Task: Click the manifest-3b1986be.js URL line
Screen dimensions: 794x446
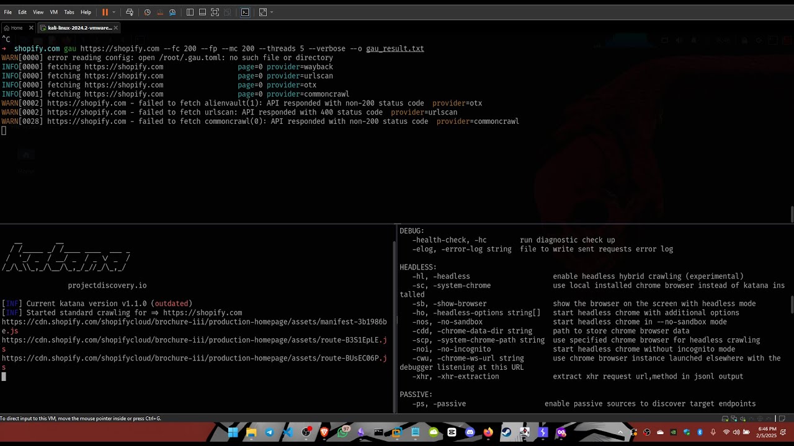Action: pyautogui.click(x=194, y=326)
